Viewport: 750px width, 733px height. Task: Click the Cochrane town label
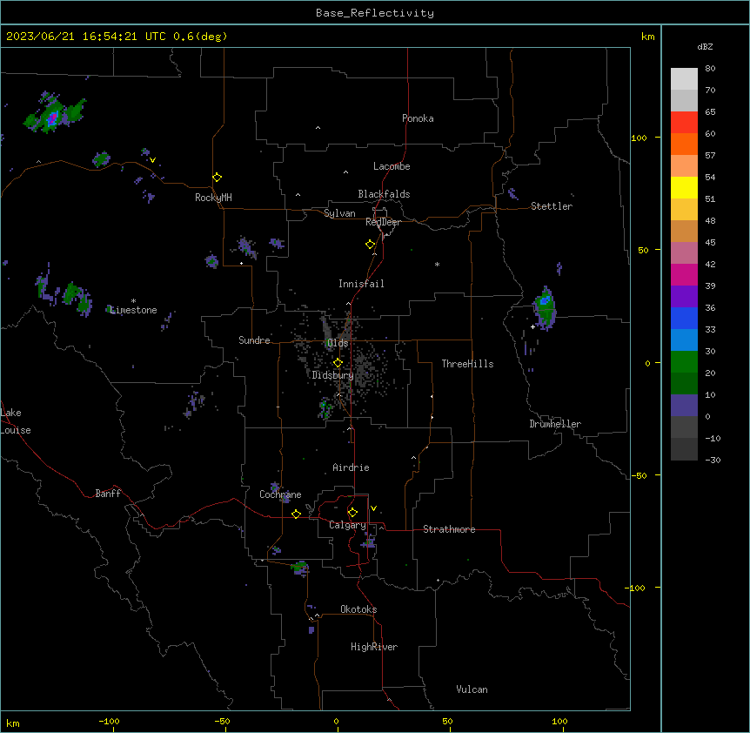coord(280,494)
